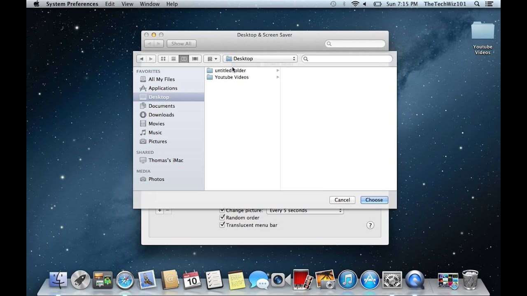Go forward in the file dialog
This screenshot has height=296, width=527.
(151, 59)
